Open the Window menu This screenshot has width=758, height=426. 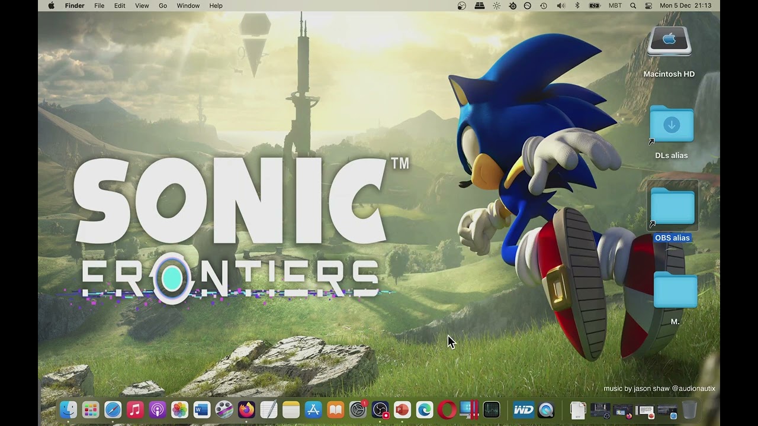(x=188, y=5)
